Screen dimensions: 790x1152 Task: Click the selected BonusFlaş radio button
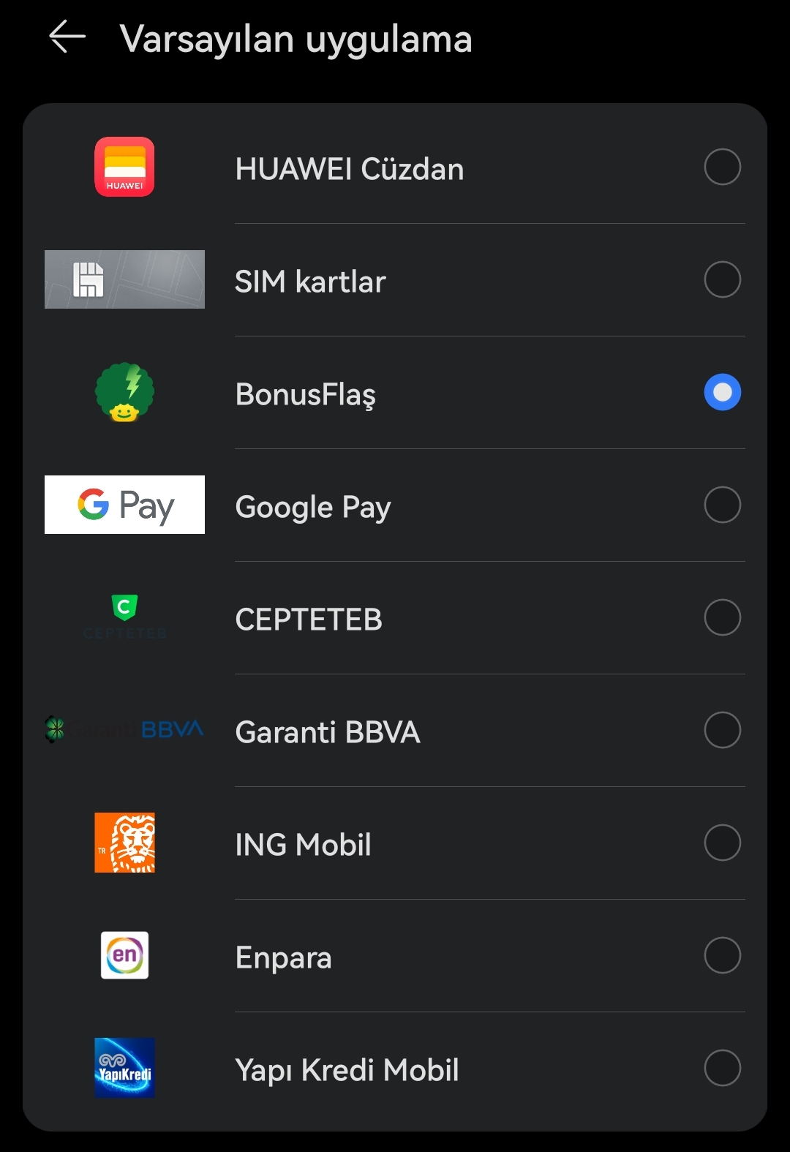[723, 392]
